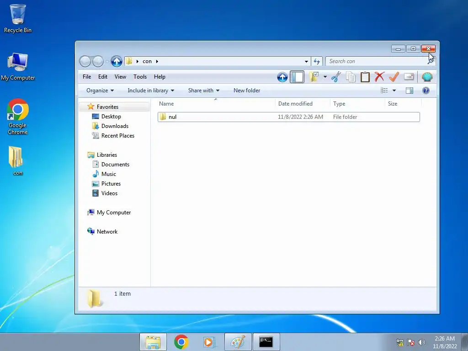Click the Windows Media Player taskbar icon
The width and height of the screenshot is (468, 351).
pyautogui.click(x=209, y=342)
